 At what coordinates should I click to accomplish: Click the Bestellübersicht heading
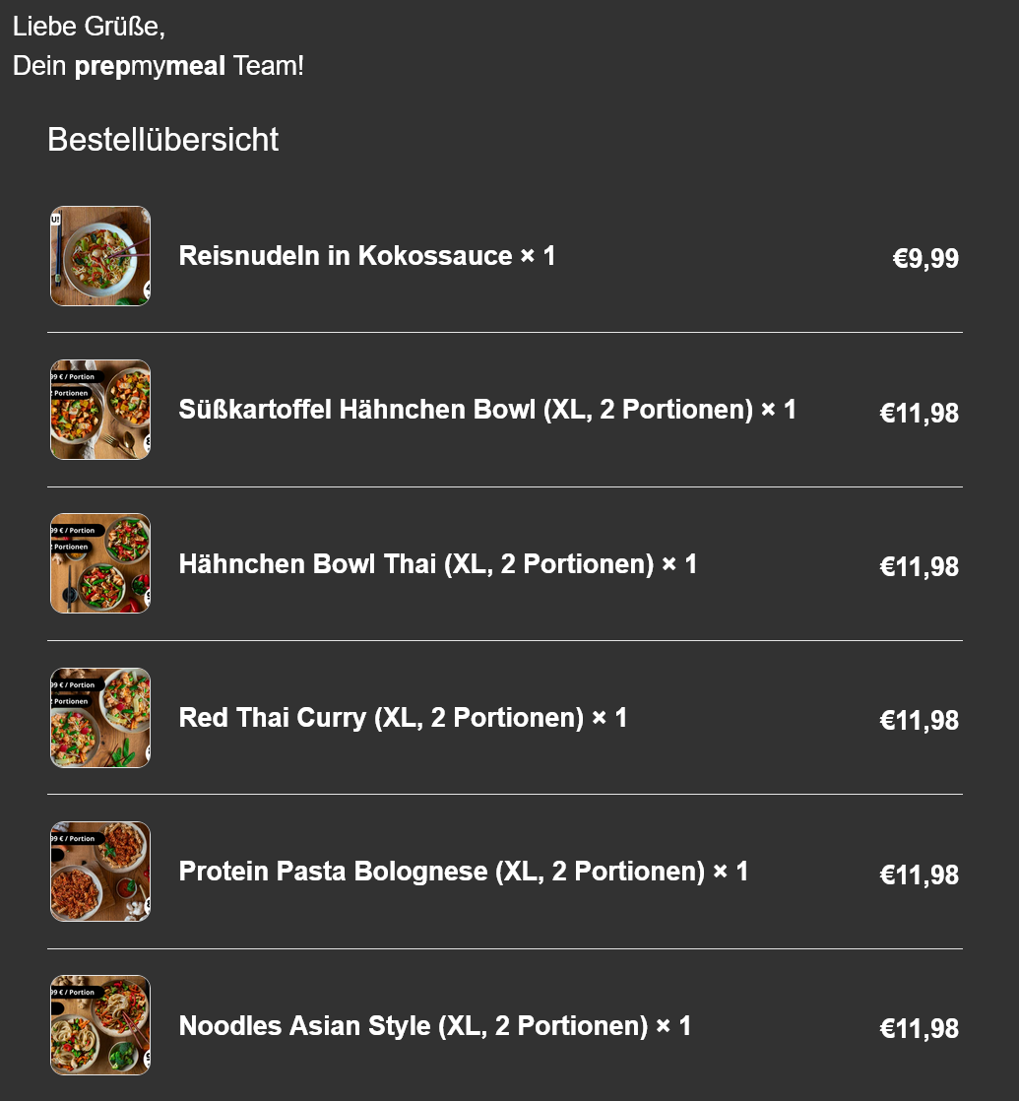(162, 139)
